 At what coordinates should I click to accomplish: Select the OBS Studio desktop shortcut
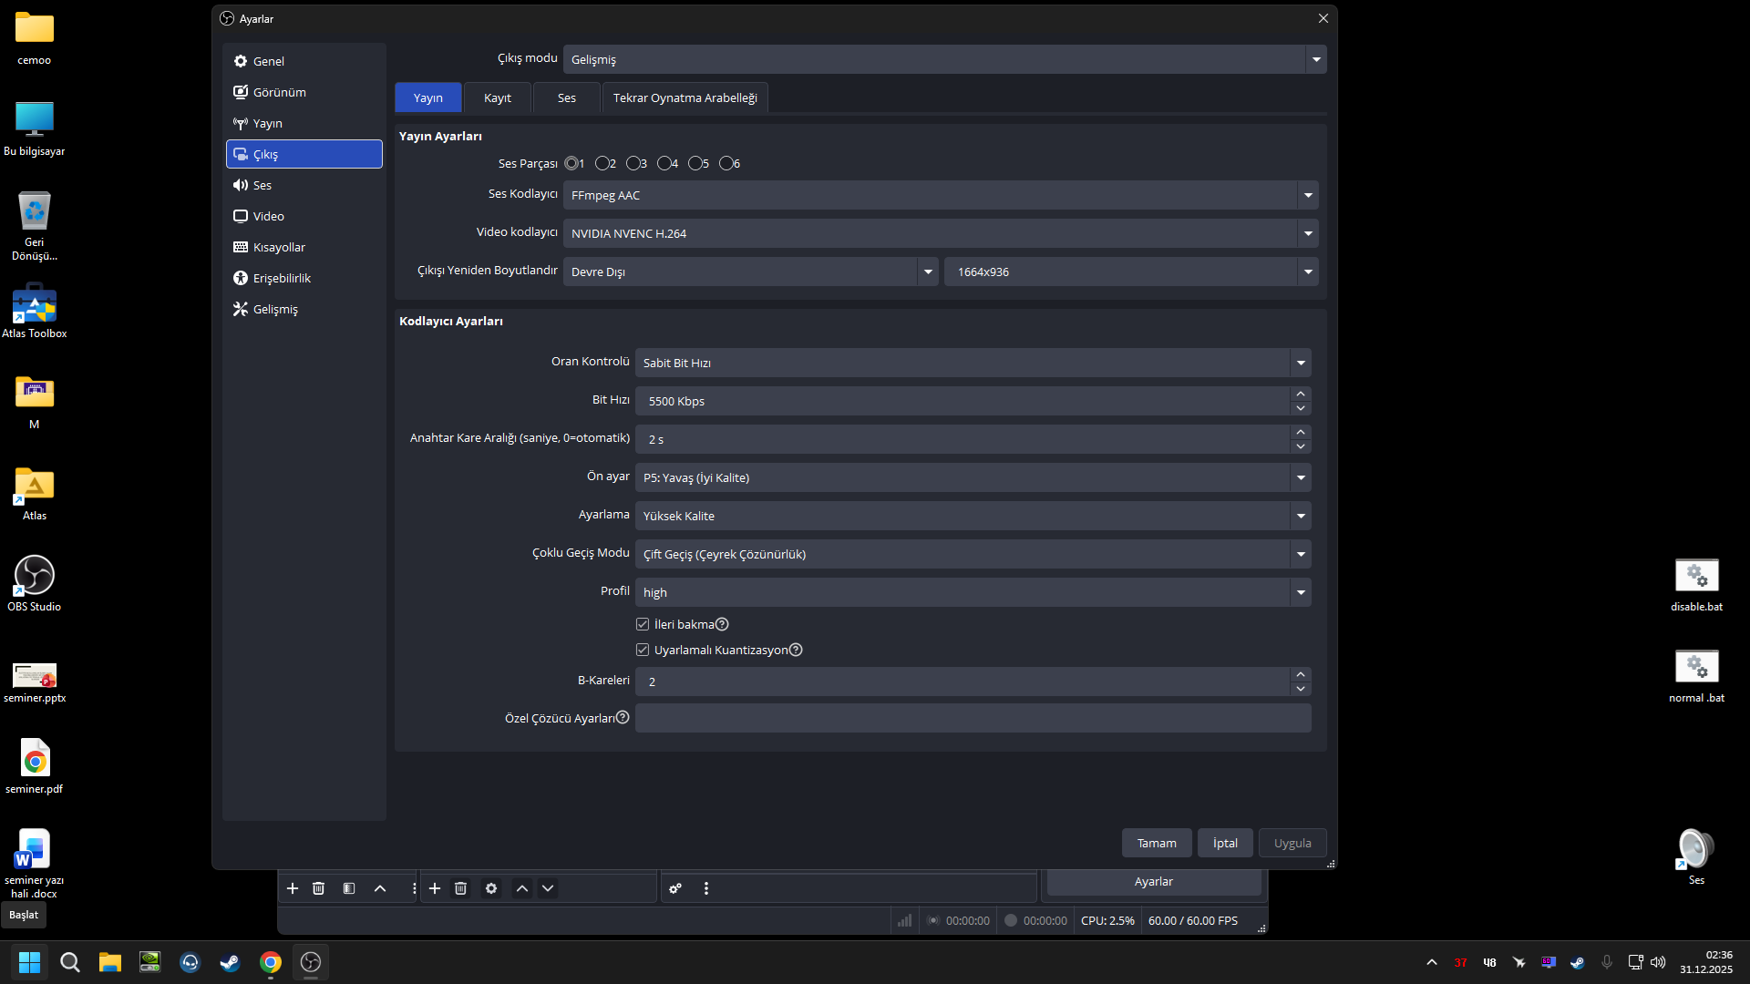pos(35,584)
